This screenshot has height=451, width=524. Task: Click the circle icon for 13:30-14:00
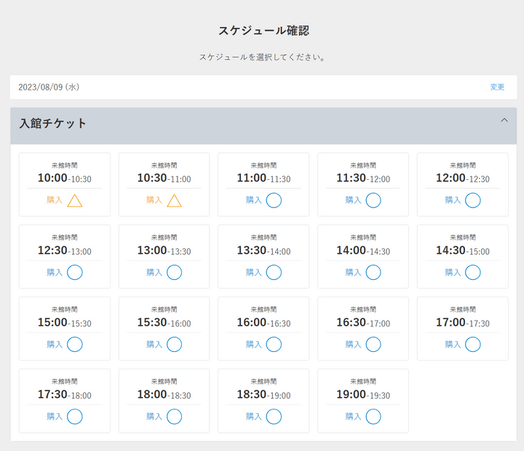(274, 272)
